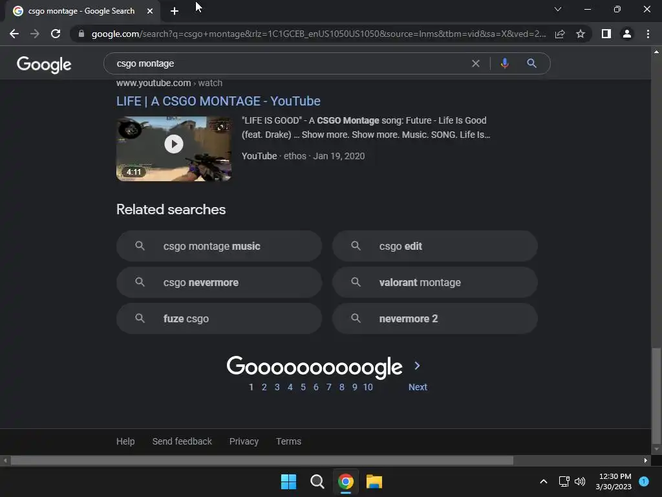Go to results page 3
The height and width of the screenshot is (497, 662).
277,387
